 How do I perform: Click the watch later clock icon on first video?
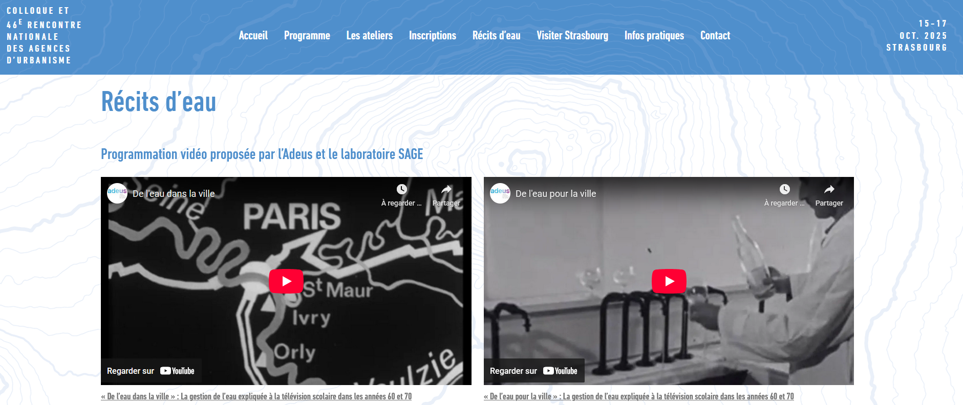click(x=402, y=189)
